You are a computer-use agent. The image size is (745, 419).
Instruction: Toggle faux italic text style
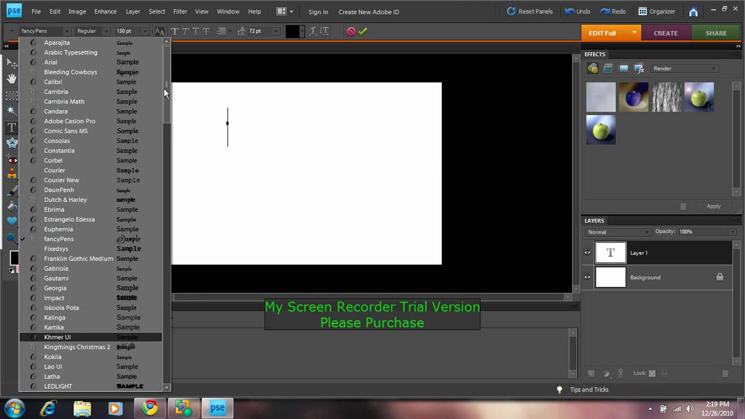(x=185, y=31)
